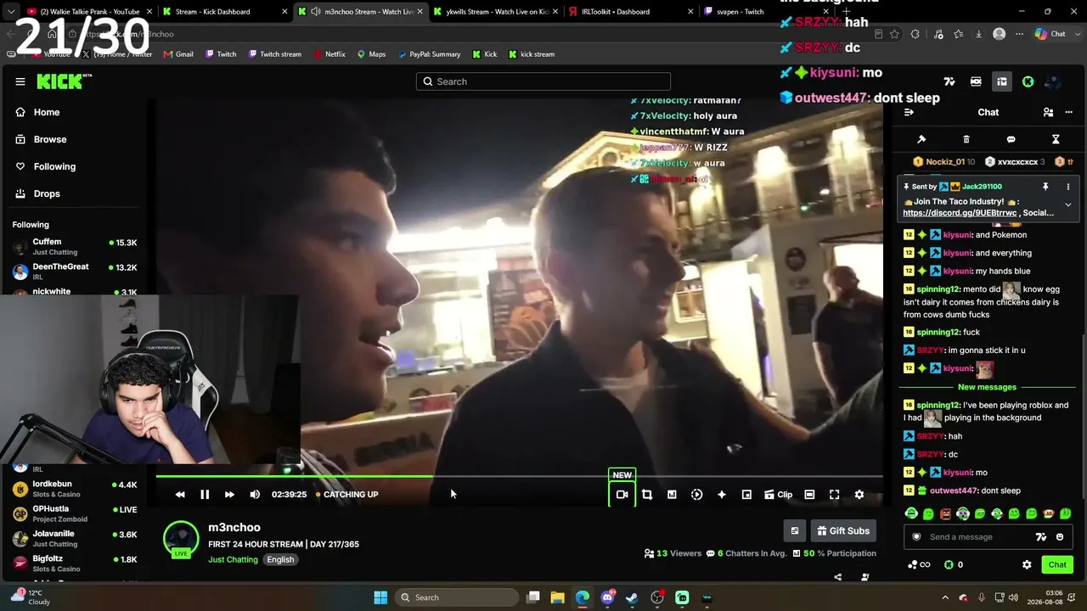The image size is (1087, 611).
Task: Click the New messages divider in chat
Action: click(x=987, y=387)
